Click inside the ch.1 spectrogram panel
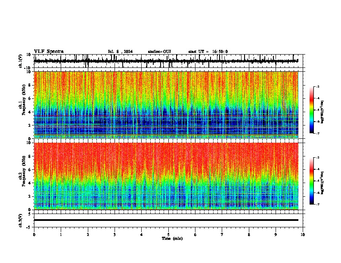341x263 pixels. (x=166, y=105)
